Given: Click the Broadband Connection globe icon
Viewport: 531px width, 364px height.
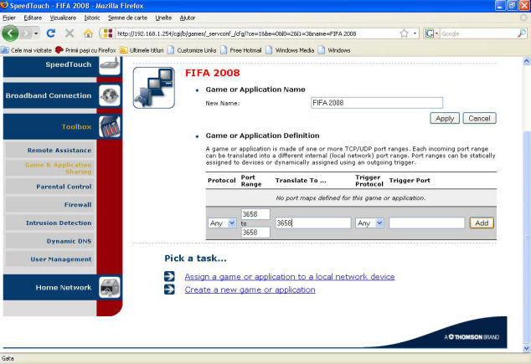Looking at the screenshot, I should [x=110, y=95].
